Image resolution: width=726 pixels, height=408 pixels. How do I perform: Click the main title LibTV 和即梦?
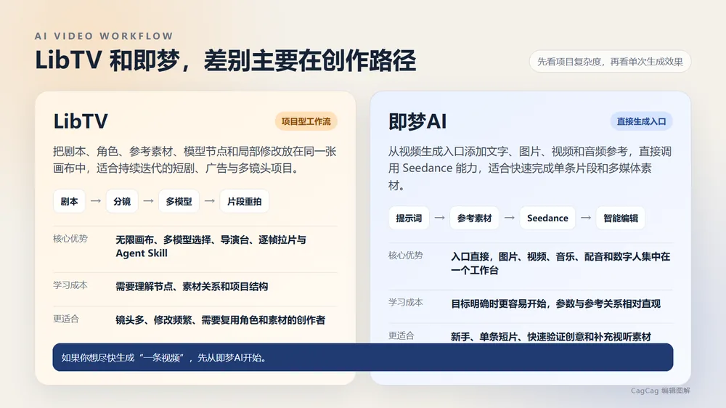pyautogui.click(x=226, y=61)
